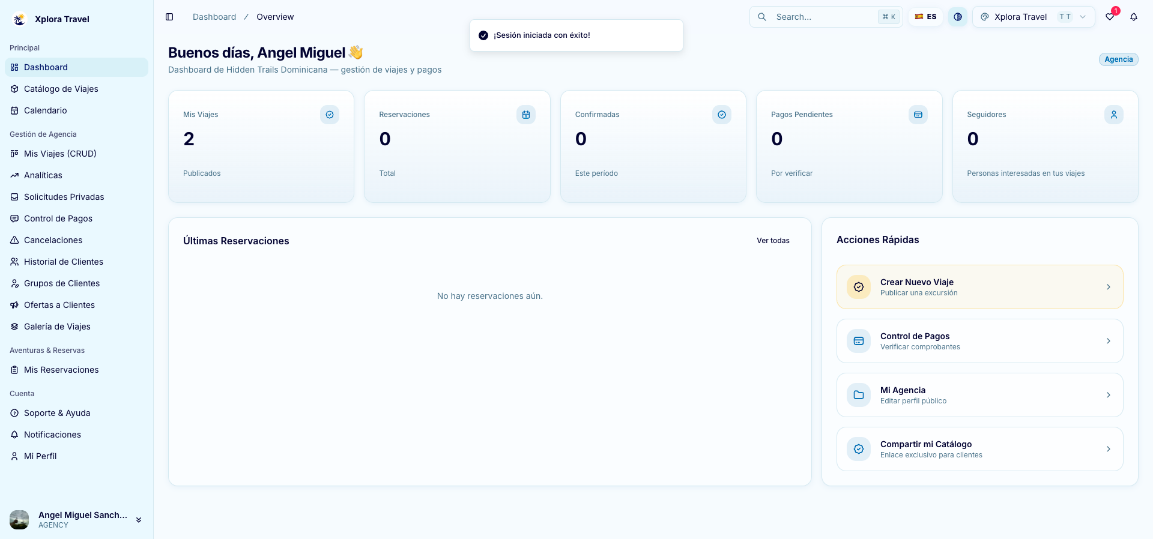The width and height of the screenshot is (1153, 539).
Task: Click the Xplora Travel logo icon
Action: (x=19, y=19)
